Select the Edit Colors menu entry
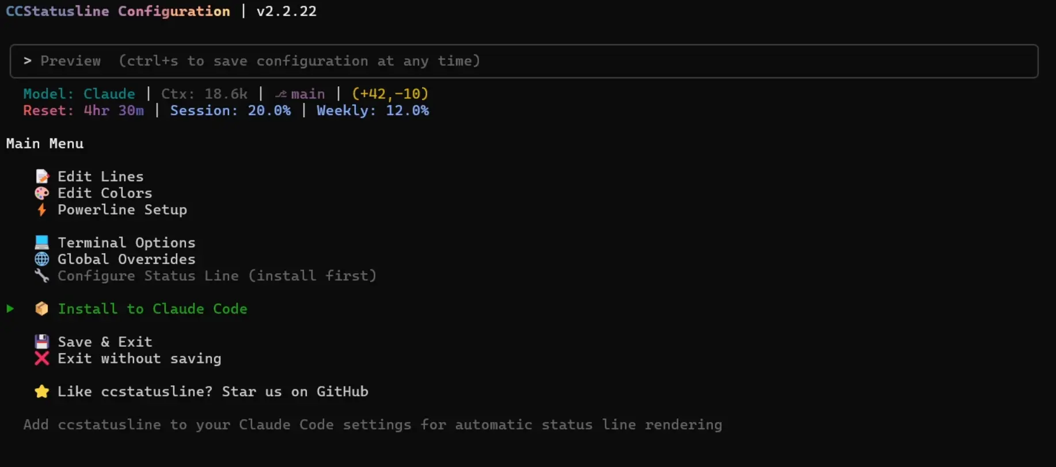1056x467 pixels. (105, 193)
